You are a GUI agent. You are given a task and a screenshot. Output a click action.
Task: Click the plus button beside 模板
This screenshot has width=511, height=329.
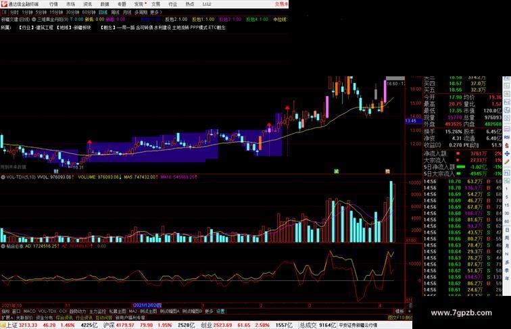coord(410,311)
